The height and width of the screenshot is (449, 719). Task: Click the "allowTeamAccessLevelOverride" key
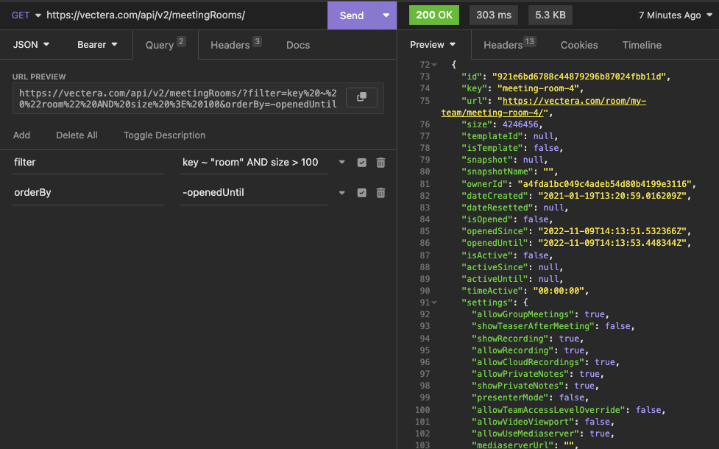(548, 410)
